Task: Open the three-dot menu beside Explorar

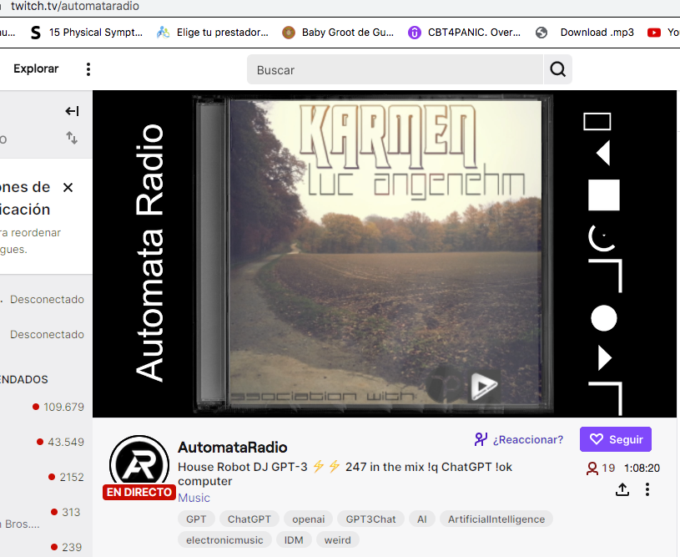Action: (88, 69)
